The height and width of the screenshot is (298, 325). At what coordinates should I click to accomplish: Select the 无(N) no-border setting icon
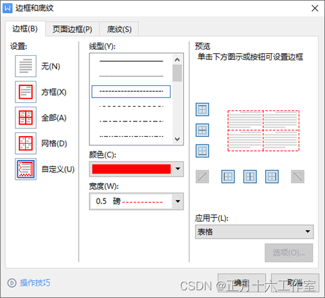point(26,66)
